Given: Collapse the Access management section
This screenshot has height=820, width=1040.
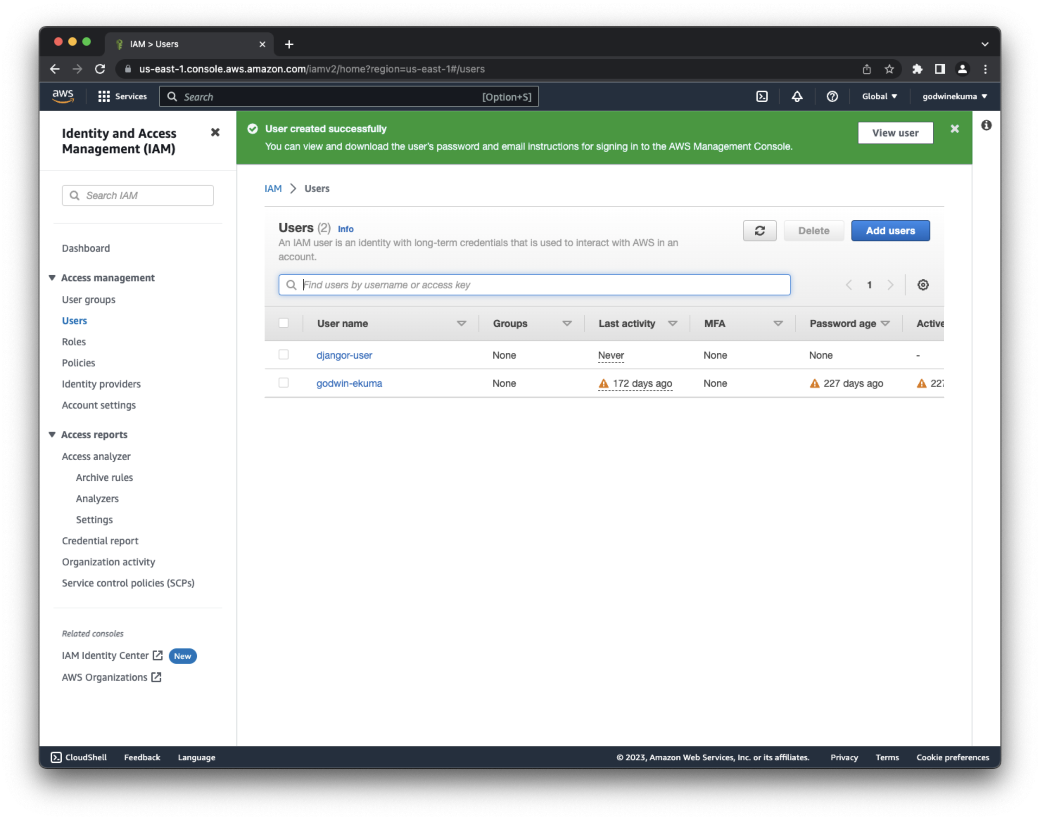Looking at the screenshot, I should point(52,278).
